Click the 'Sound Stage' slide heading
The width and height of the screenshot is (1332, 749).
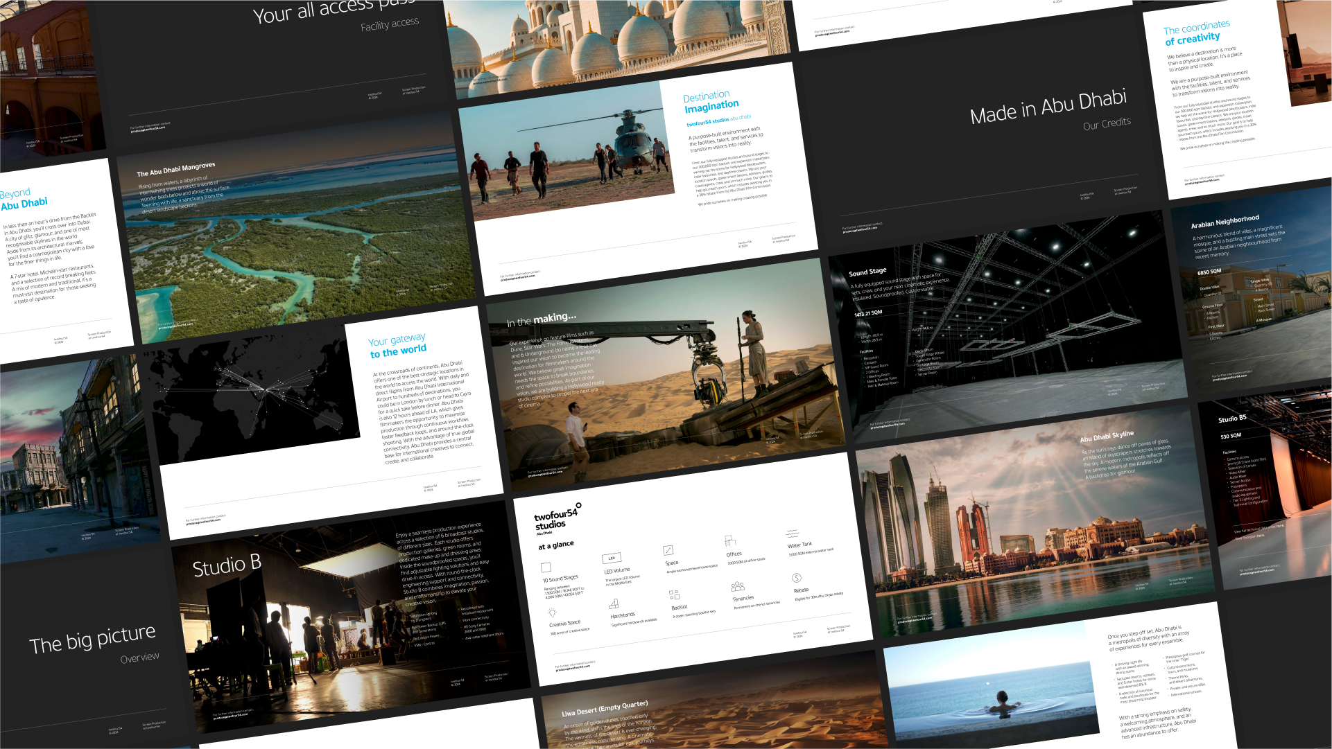867,272
